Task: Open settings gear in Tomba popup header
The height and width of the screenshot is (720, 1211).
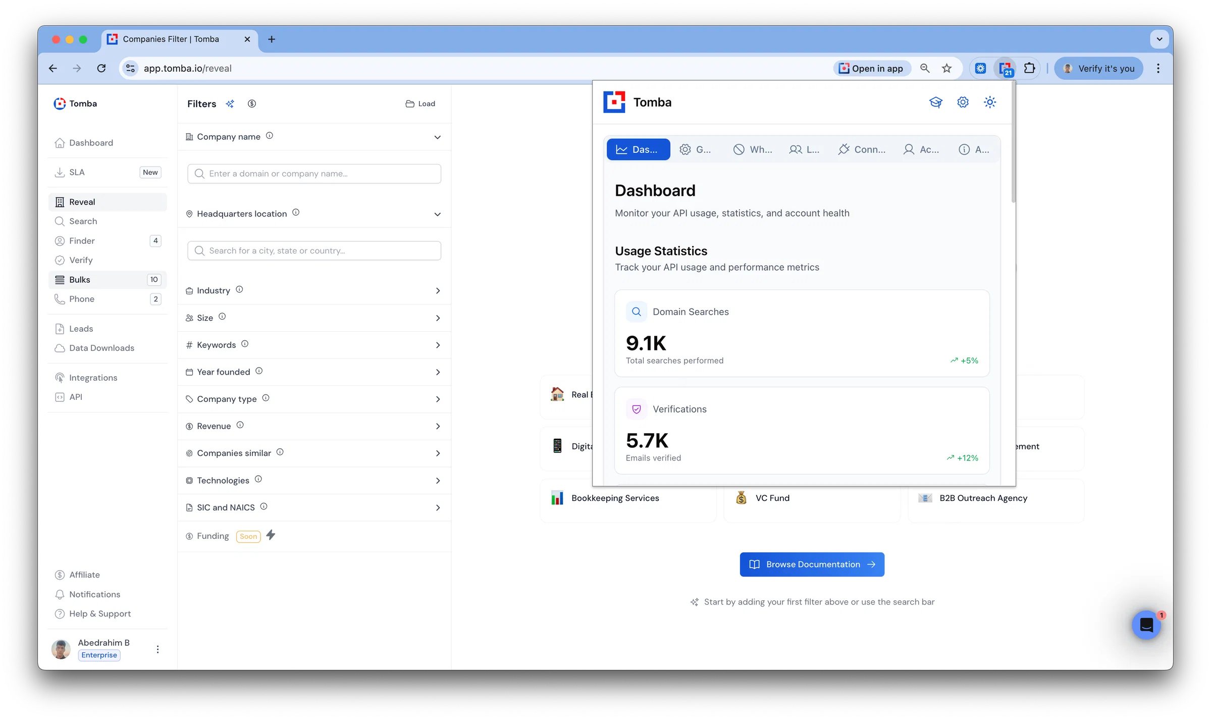Action: point(963,102)
